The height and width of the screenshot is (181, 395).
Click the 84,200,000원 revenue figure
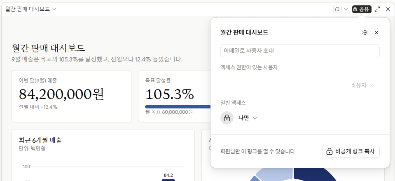tap(61, 94)
